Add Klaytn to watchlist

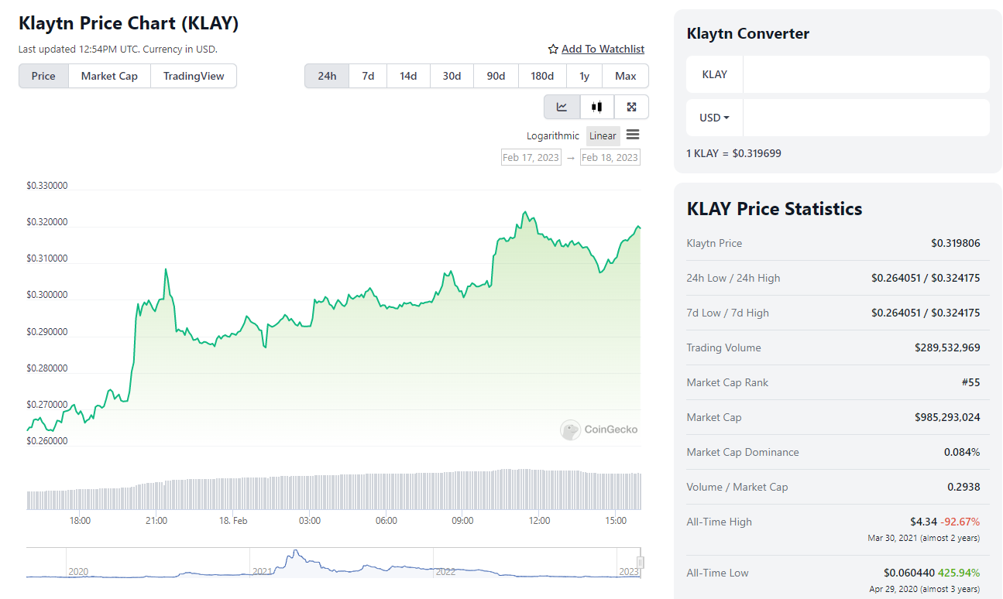tap(603, 49)
